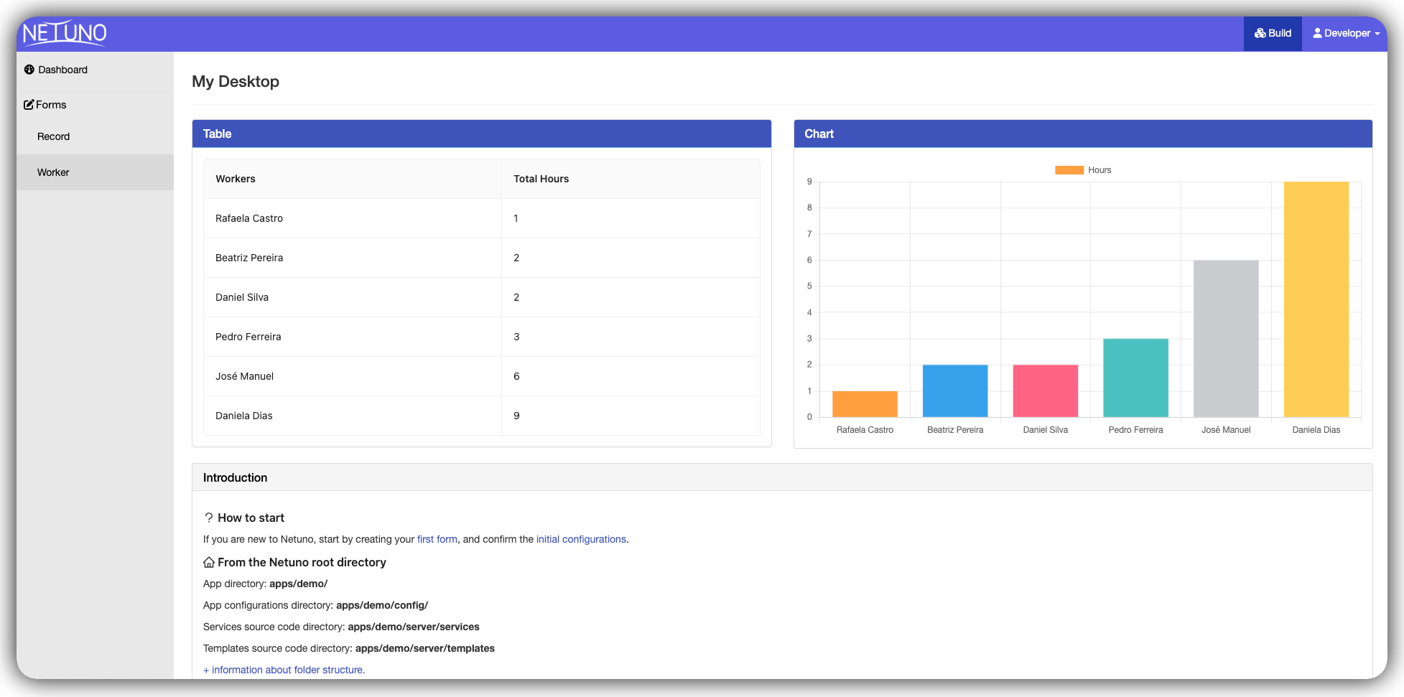Click the Forms edit pencil icon
This screenshot has height=697, width=1404.
click(29, 105)
